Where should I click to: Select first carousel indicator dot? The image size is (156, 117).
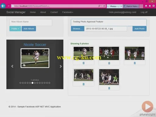tap(20, 83)
